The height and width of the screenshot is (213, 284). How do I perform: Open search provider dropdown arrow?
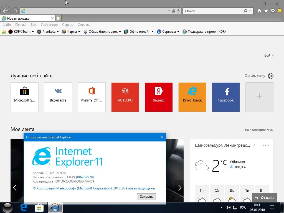(250, 11)
